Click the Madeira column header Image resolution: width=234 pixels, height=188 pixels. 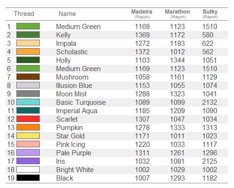point(142,14)
